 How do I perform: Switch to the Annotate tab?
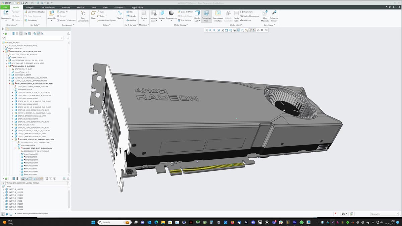coord(66,7)
